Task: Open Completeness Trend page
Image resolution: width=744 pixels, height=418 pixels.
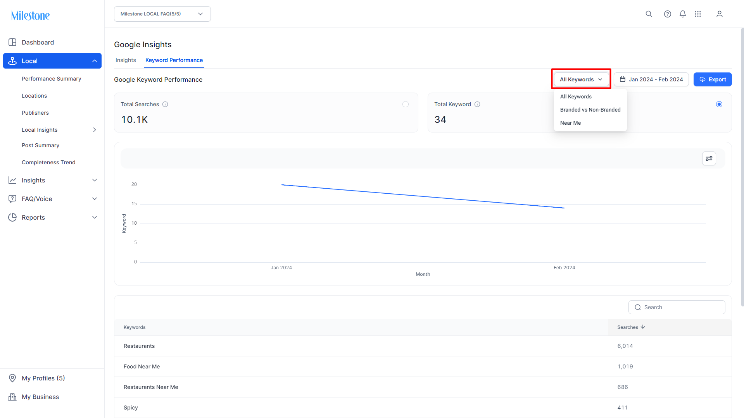Action: [x=48, y=162]
